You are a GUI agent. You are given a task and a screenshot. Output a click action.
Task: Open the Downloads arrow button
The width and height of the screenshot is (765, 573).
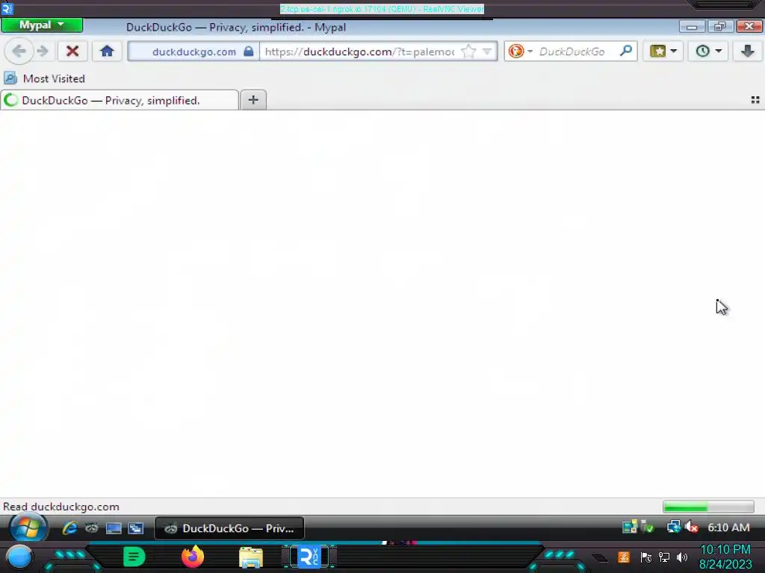(747, 51)
